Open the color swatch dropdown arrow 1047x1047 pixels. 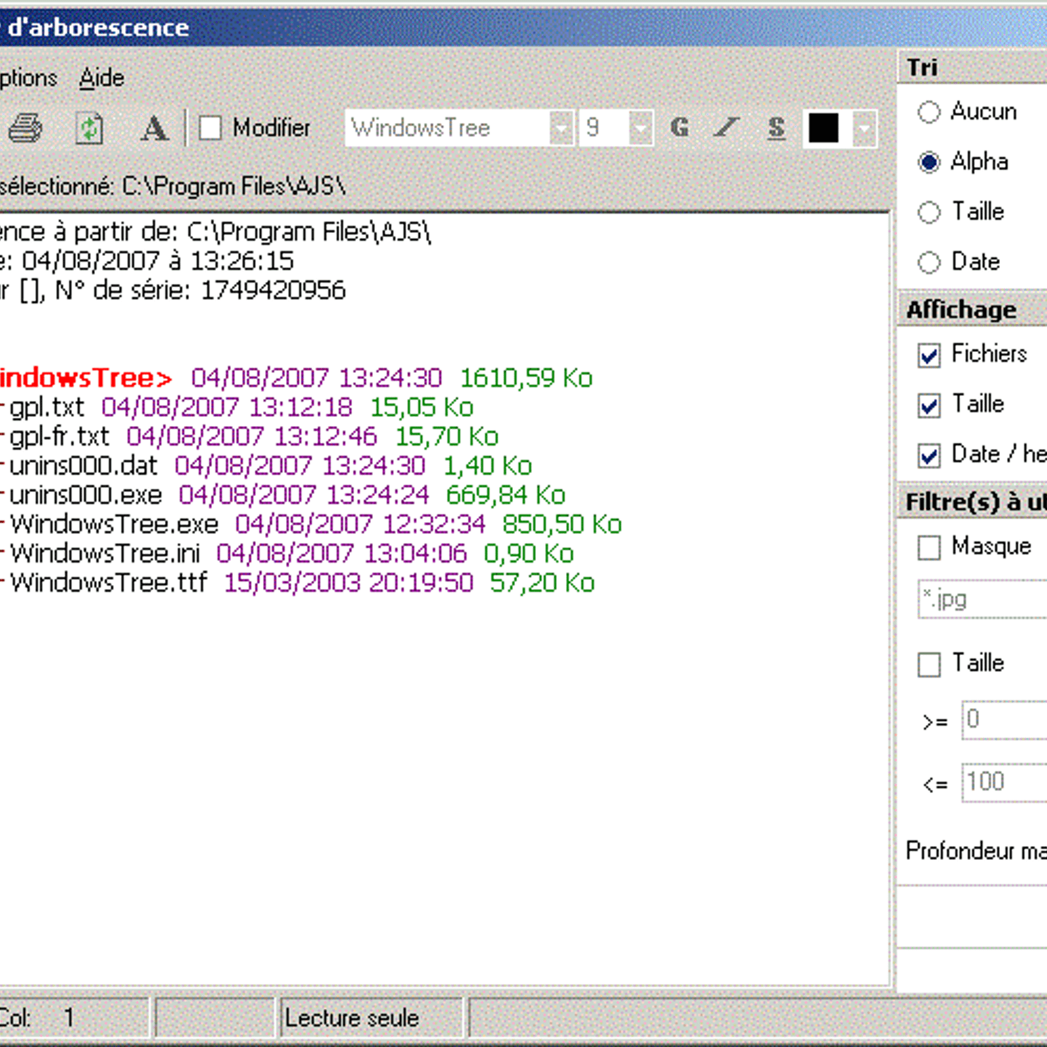click(x=864, y=128)
